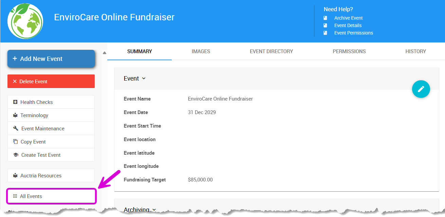Go to the Permissions tab
Viewport: 445px width, 217px height.
349,51
